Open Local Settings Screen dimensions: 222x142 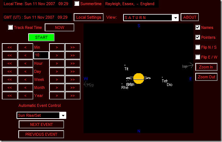click(89, 17)
